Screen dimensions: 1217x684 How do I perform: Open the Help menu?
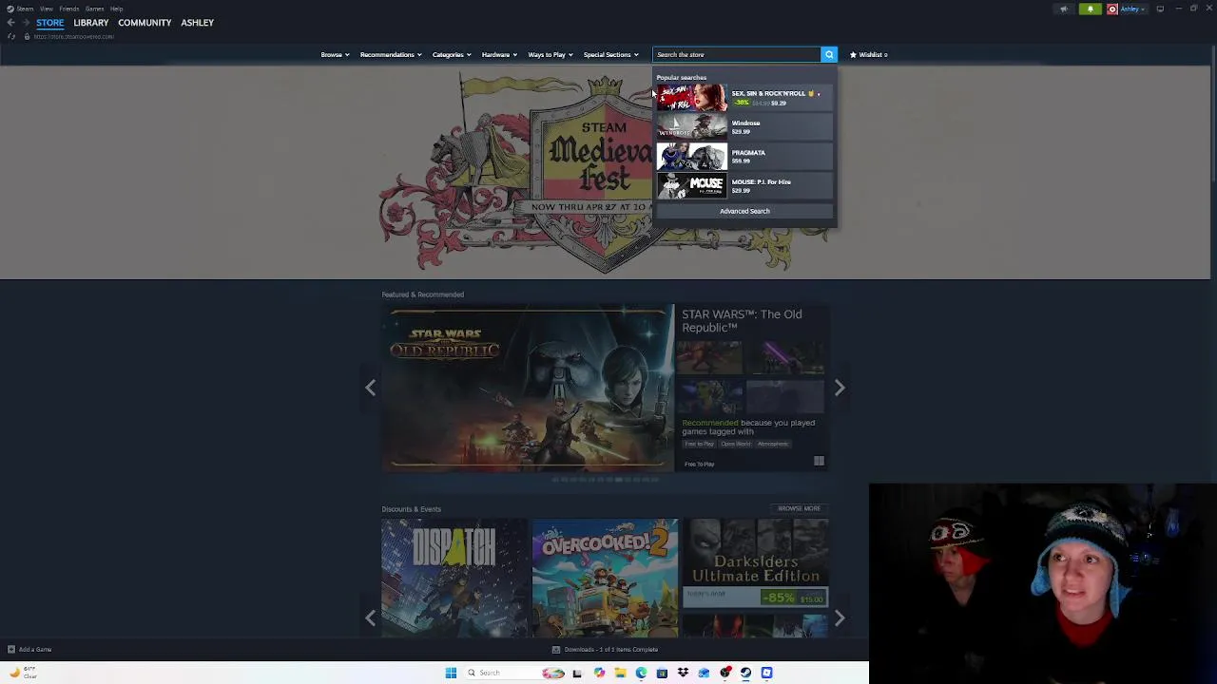116,9
